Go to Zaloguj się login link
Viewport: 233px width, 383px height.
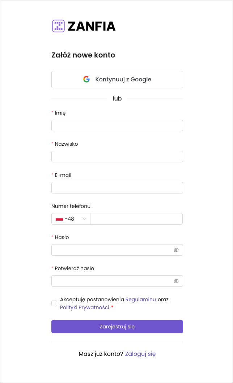click(140, 354)
